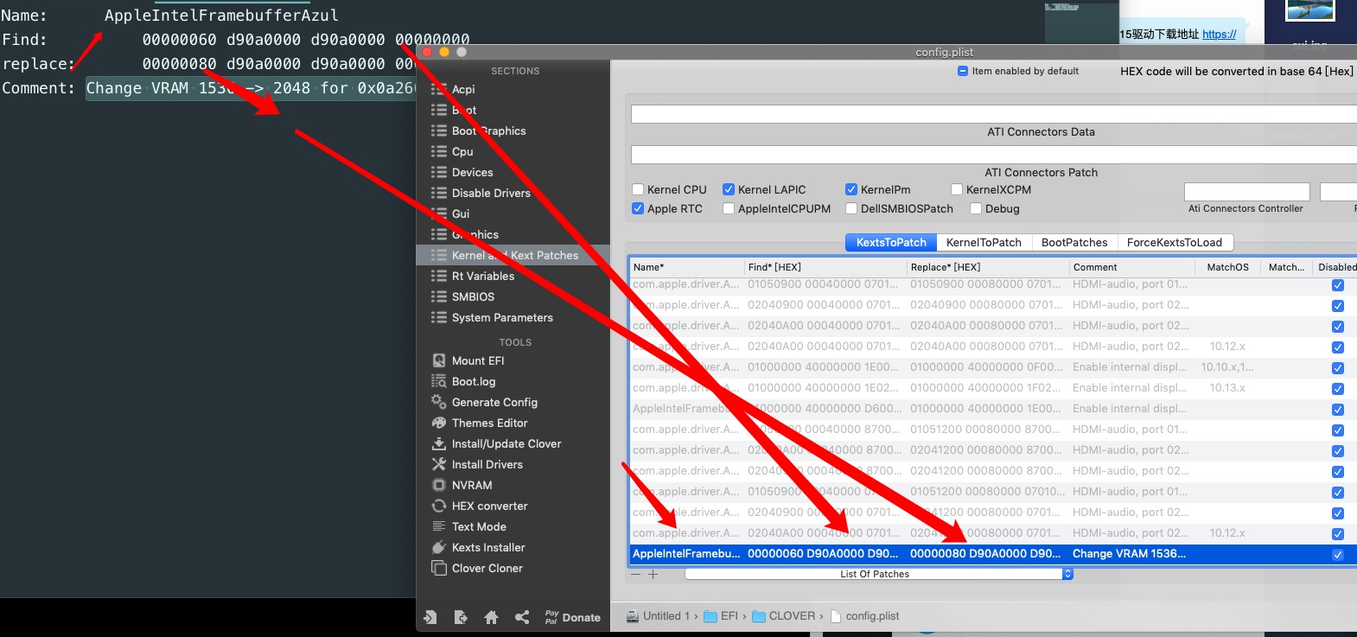
Task: Click the Generate Config gears icon
Action: [439, 403]
